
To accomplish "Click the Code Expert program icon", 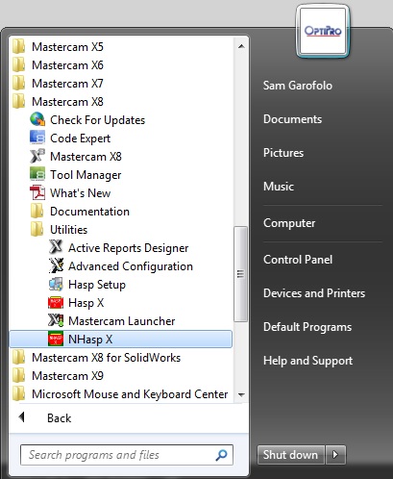I will point(37,138).
